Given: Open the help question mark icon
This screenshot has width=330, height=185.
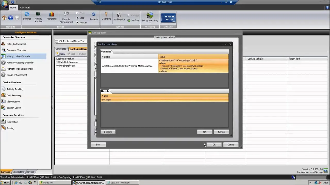Looking at the screenshot, I should coord(327,7).
